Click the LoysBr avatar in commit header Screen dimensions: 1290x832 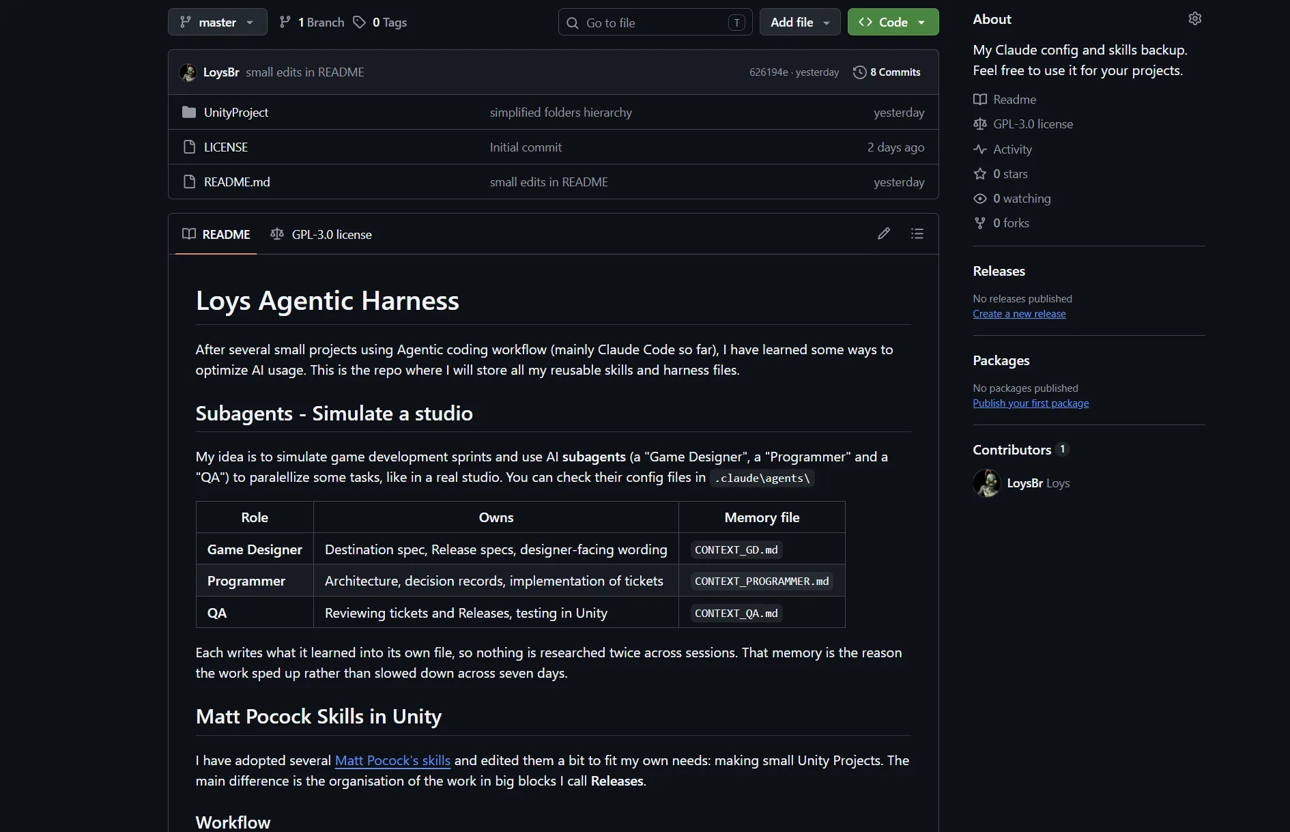point(188,72)
